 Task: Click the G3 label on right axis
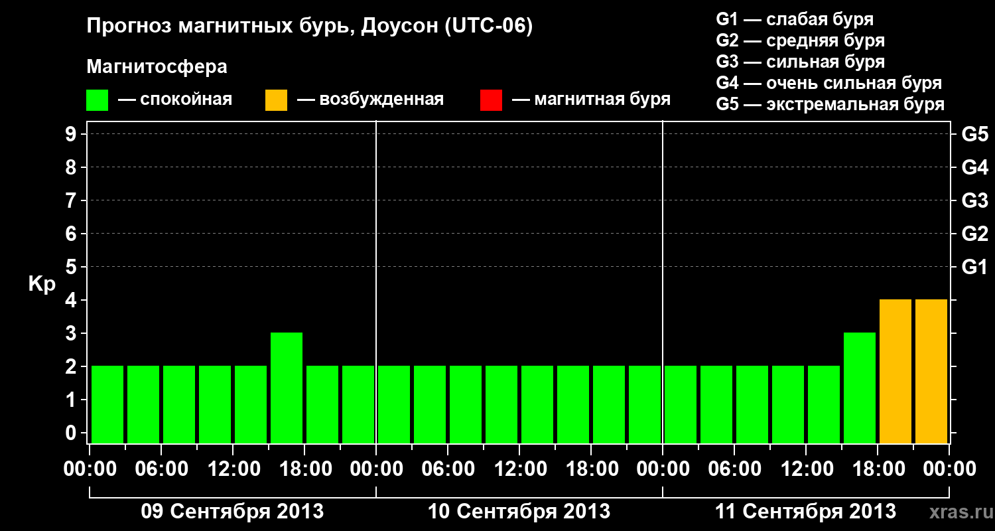click(x=975, y=200)
